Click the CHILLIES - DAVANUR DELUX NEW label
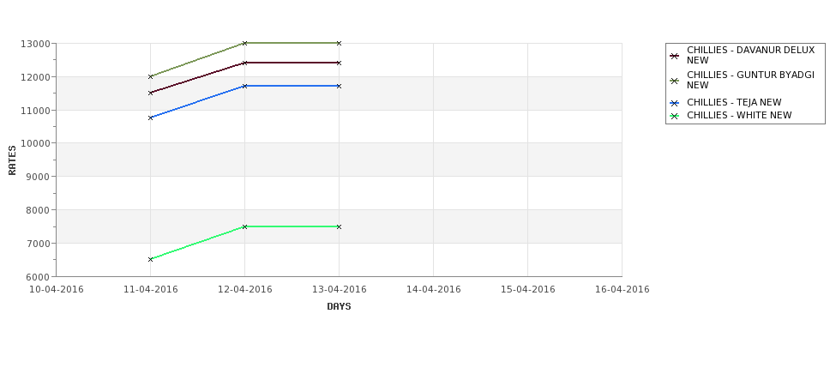Viewport: 836px width, 368px height. click(751, 55)
